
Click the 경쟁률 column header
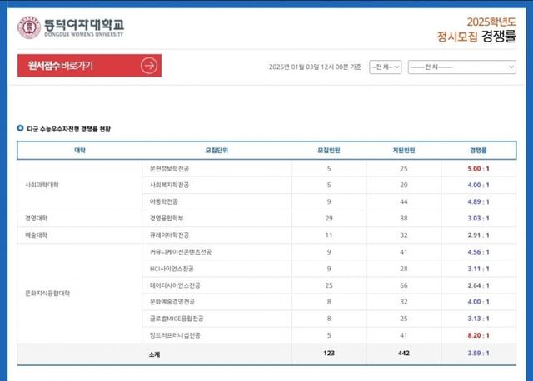(478, 151)
